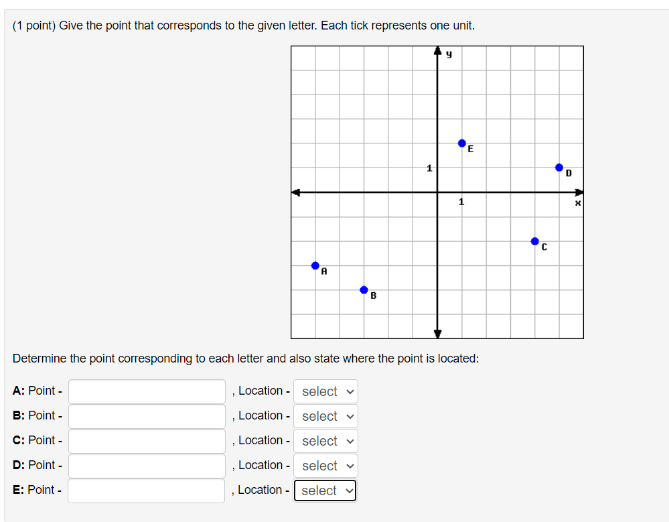This screenshot has height=522, width=669.
Task: Click point D on the graph
Action: pyautogui.click(x=559, y=167)
